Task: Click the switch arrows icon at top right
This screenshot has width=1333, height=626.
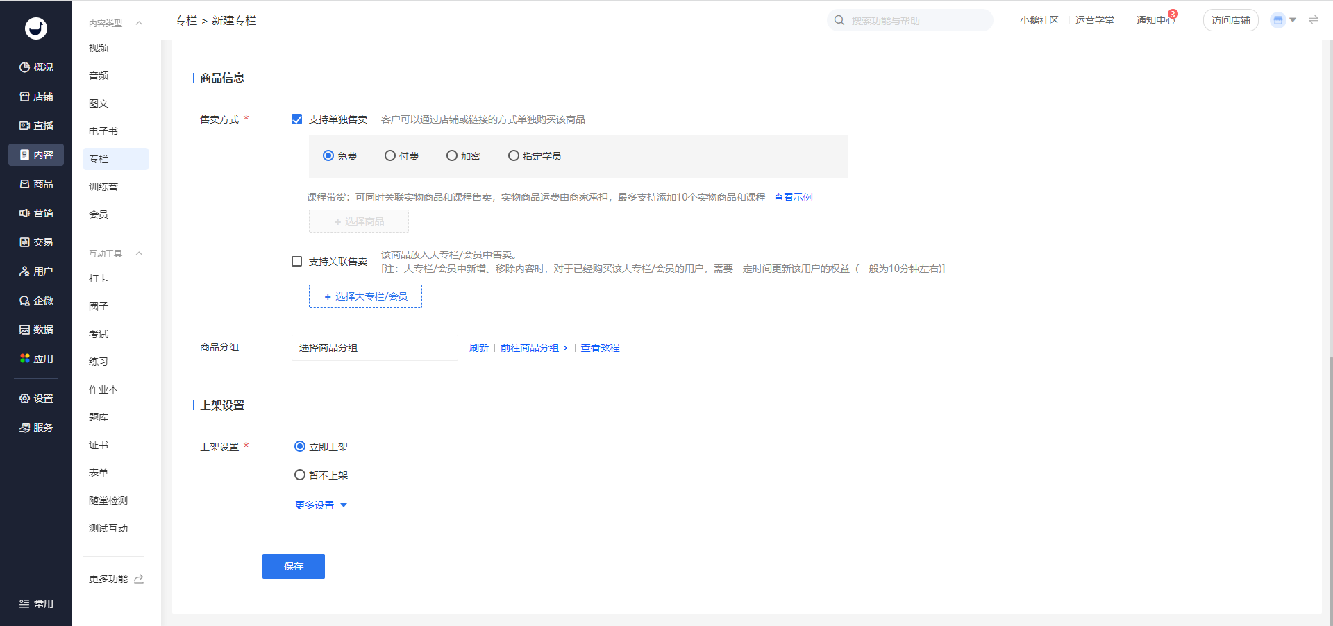Action: pyautogui.click(x=1314, y=20)
